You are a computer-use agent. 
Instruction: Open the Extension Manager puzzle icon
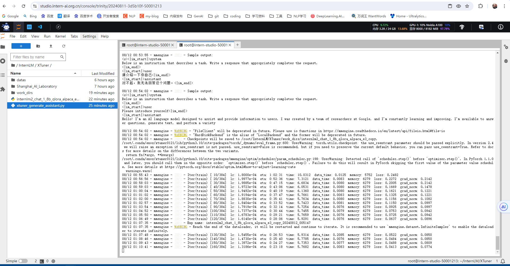(x=3, y=89)
